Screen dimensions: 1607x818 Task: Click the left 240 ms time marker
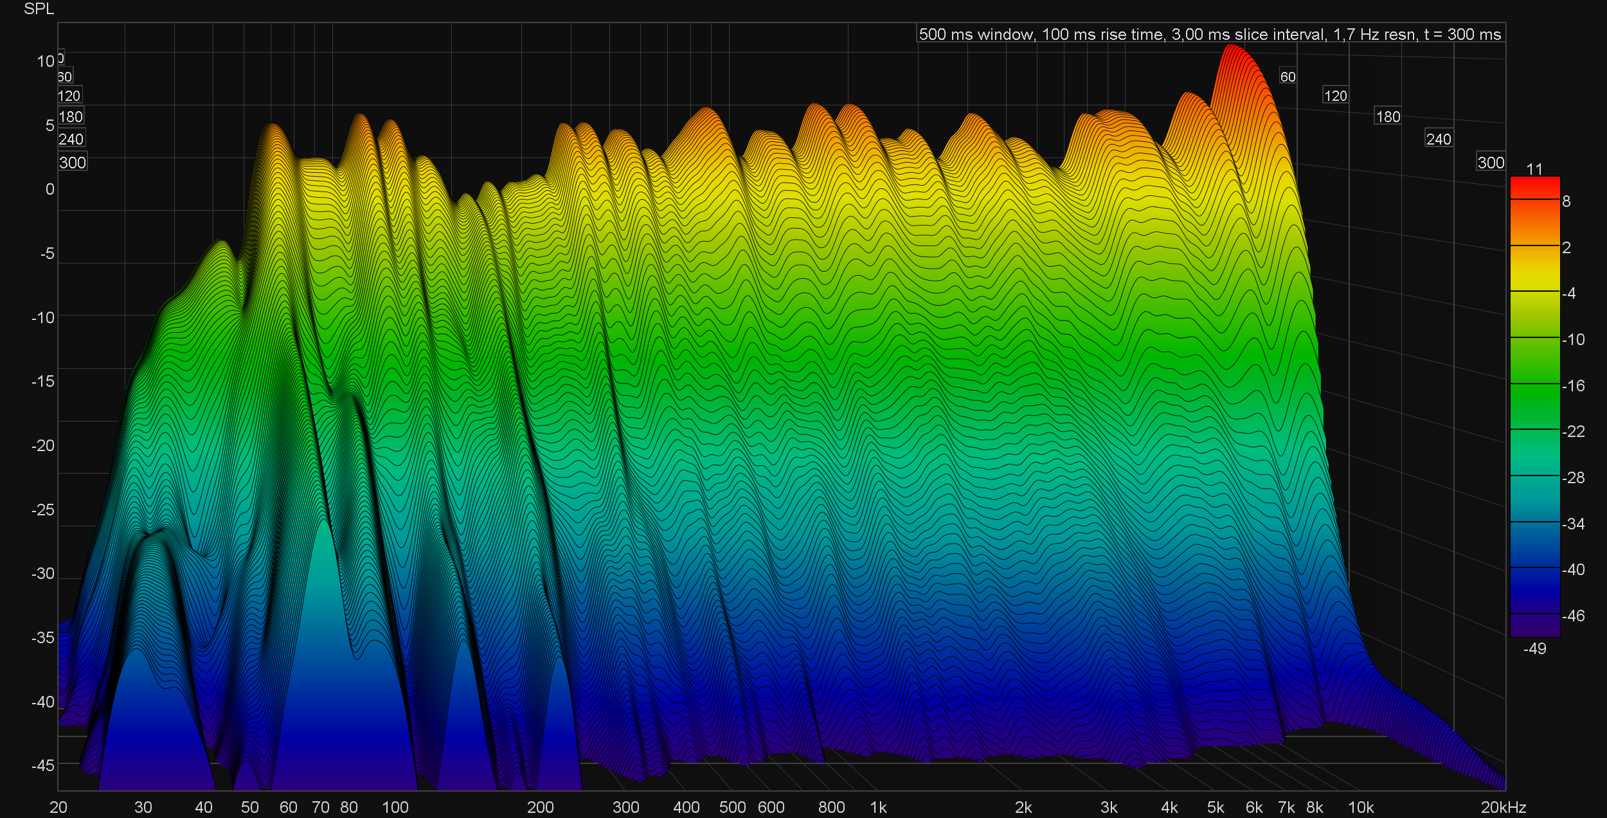(x=71, y=139)
